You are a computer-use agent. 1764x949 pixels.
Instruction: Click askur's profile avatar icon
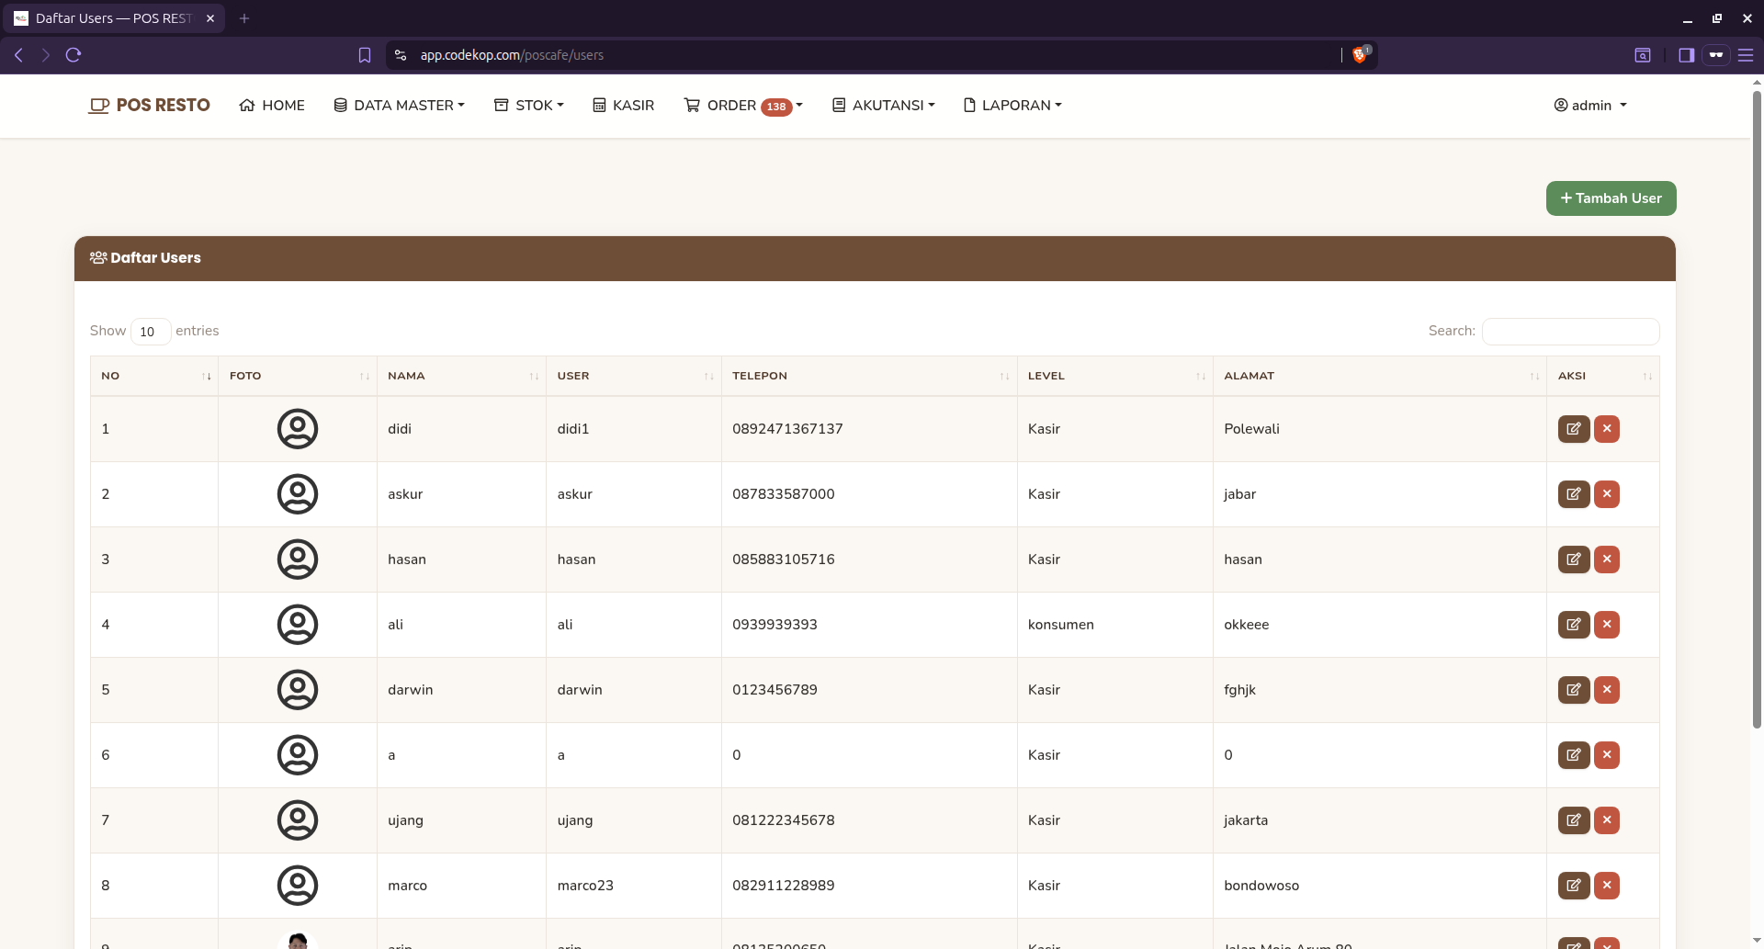point(298,494)
